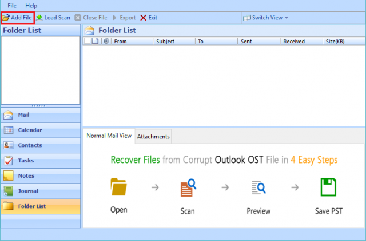Sort by the Subject column header

pyautogui.click(x=174, y=42)
